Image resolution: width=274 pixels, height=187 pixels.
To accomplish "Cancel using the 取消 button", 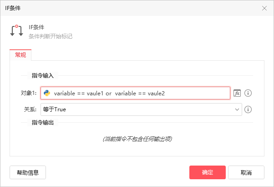I will pyautogui.click(x=246, y=172).
